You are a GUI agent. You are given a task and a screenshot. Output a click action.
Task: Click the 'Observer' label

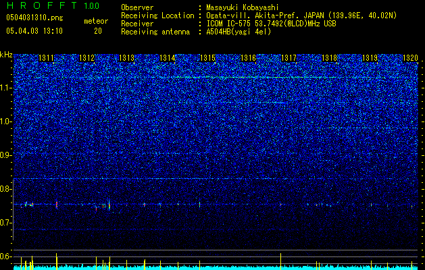(x=137, y=7)
